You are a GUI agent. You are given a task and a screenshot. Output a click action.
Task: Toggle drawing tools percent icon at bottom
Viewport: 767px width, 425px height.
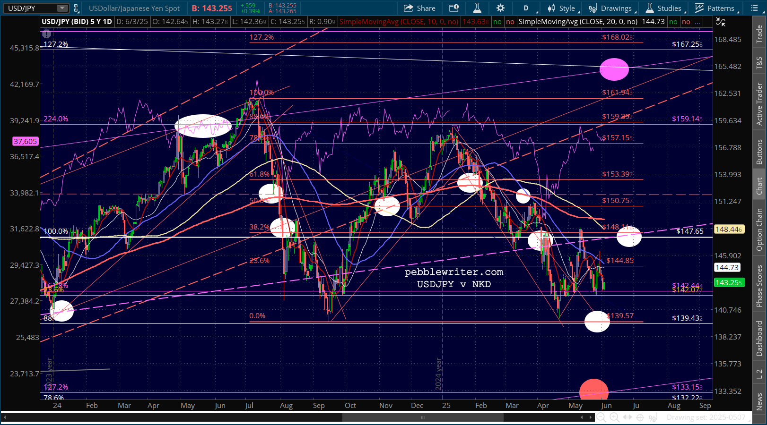(x=653, y=417)
